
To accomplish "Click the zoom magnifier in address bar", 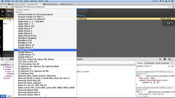I will click(168, 7).
